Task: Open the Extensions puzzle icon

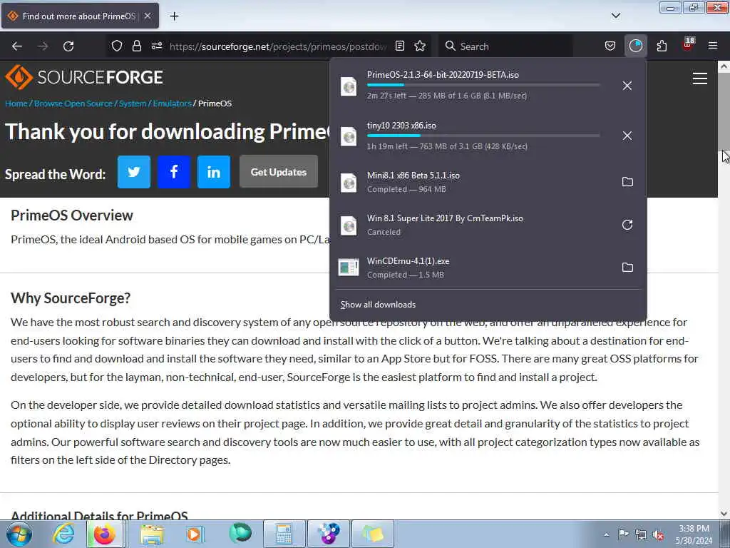Action: (x=662, y=46)
